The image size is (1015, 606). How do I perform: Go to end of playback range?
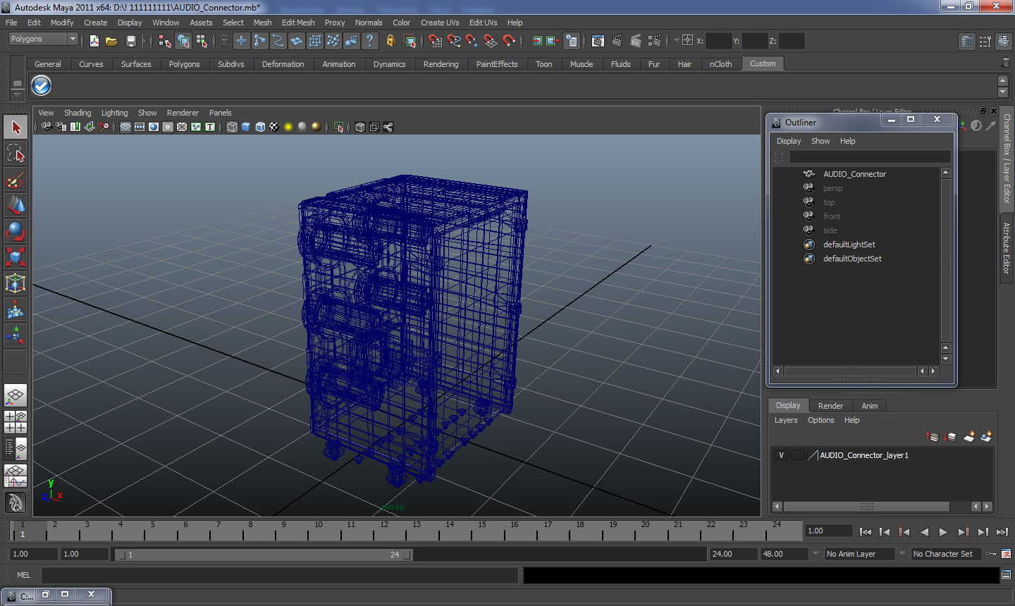(x=1002, y=532)
